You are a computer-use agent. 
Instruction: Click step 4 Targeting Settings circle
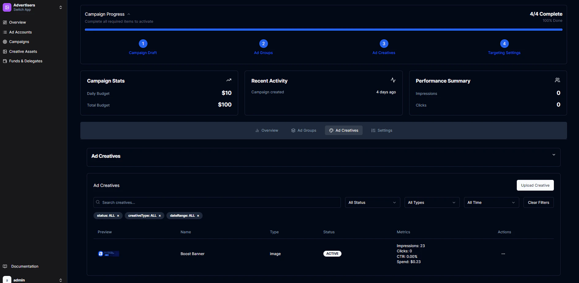tap(504, 44)
